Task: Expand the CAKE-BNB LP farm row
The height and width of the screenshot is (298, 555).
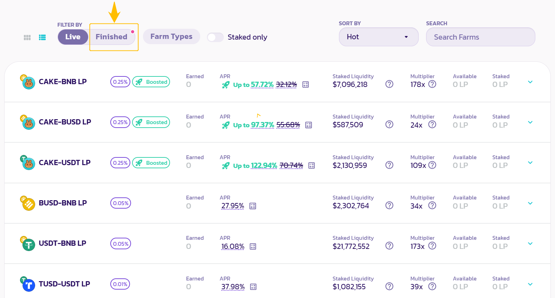Action: tap(530, 82)
